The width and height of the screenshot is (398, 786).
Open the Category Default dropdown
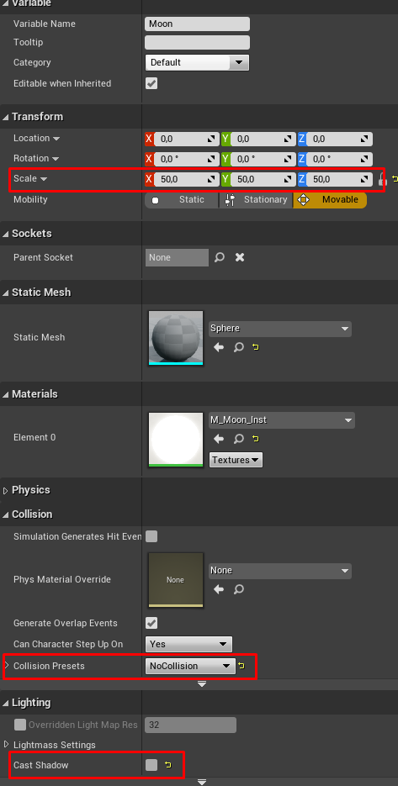pos(197,63)
